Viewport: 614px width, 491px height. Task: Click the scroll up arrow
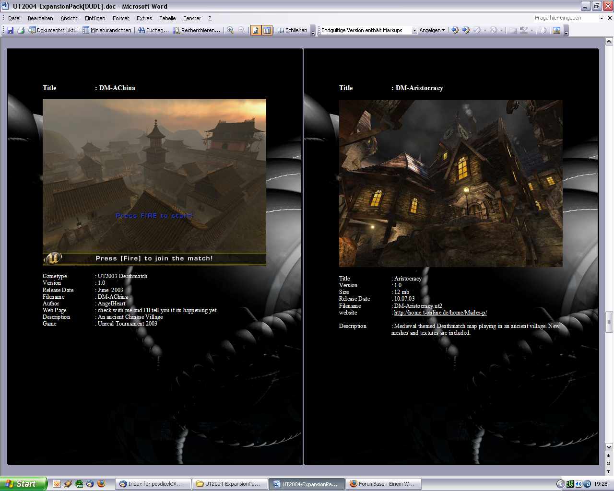coord(609,41)
